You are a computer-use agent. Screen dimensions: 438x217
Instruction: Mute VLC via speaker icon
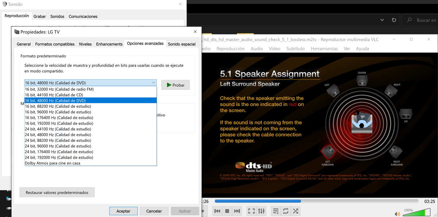pyautogui.click(x=397, y=214)
